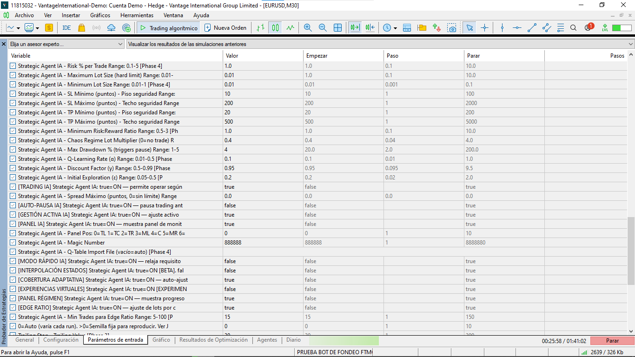Viewport: 635px width, 357px height.
Task: Open the Market shopping bag icon
Action: click(82, 28)
